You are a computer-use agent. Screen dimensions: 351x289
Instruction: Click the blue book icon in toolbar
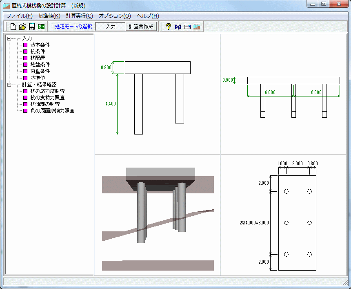point(178,27)
